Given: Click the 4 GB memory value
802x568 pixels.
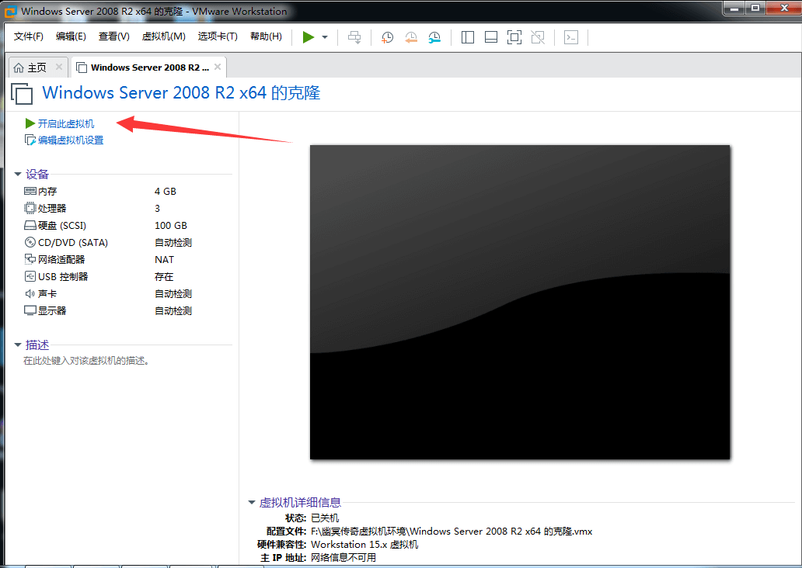Looking at the screenshot, I should point(166,191).
